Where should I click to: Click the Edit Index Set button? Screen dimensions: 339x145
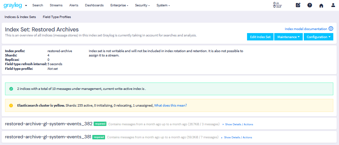pos(260,37)
